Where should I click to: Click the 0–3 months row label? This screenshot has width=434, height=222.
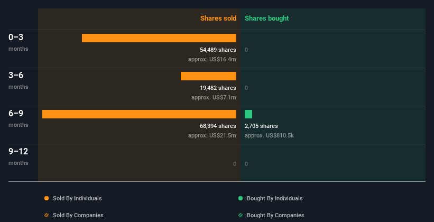coord(19,42)
